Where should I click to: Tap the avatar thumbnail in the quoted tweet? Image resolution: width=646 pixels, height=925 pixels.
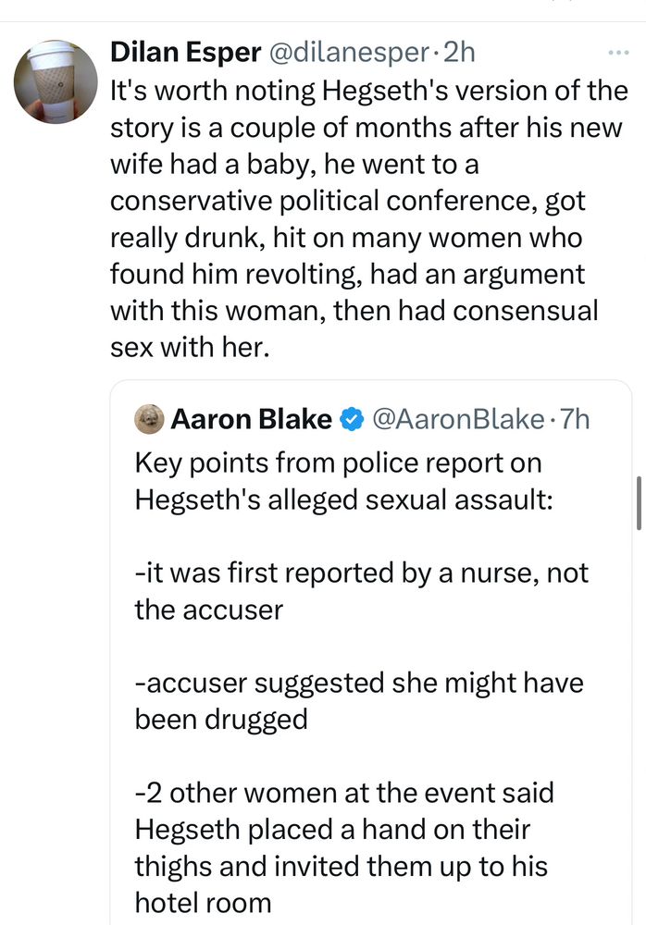point(149,418)
